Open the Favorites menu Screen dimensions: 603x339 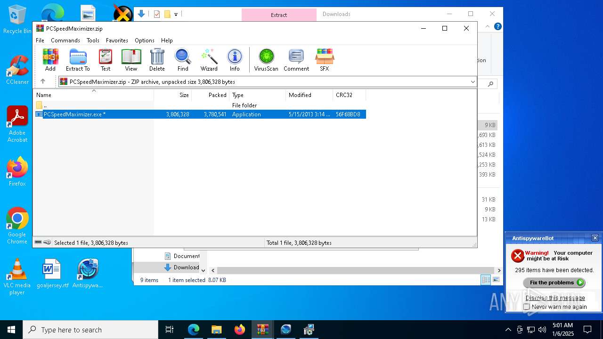[117, 40]
